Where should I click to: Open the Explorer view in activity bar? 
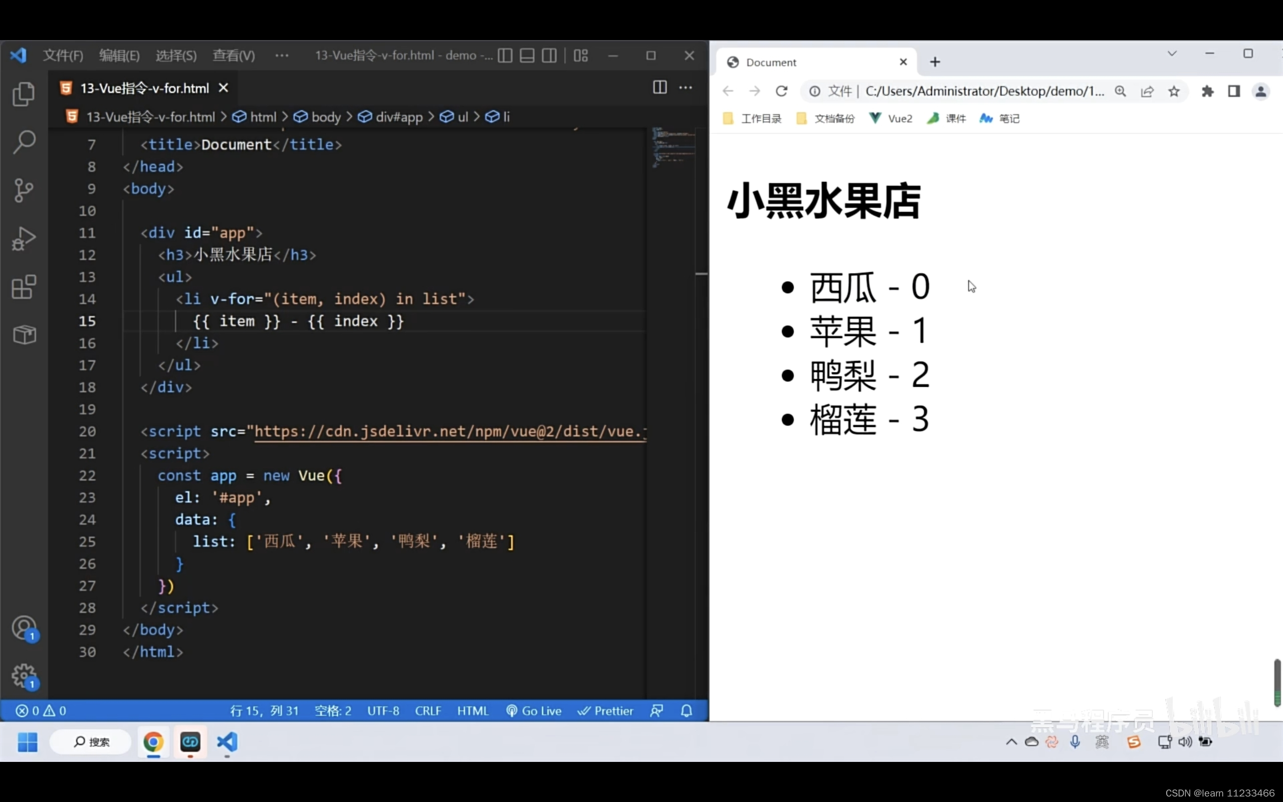(24, 94)
